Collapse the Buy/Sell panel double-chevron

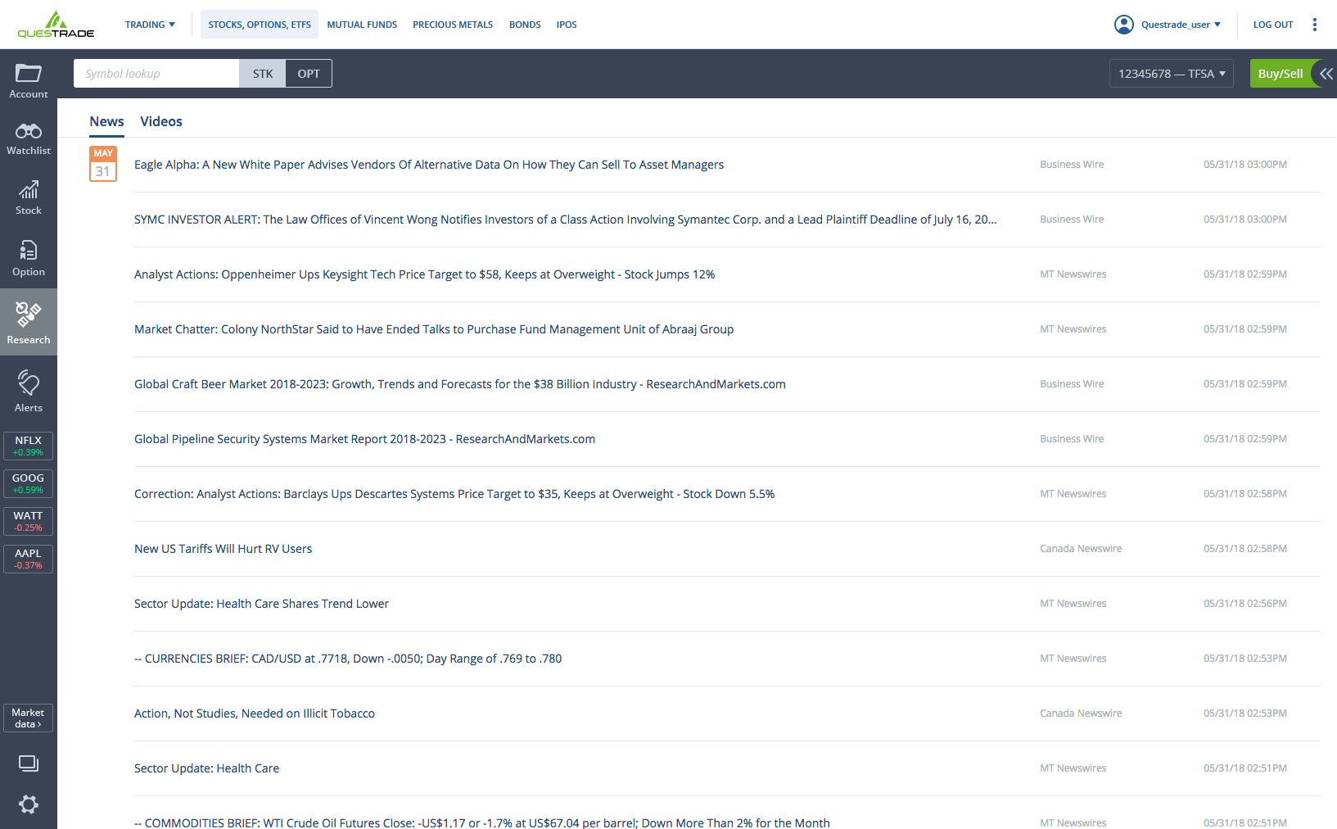click(x=1326, y=74)
